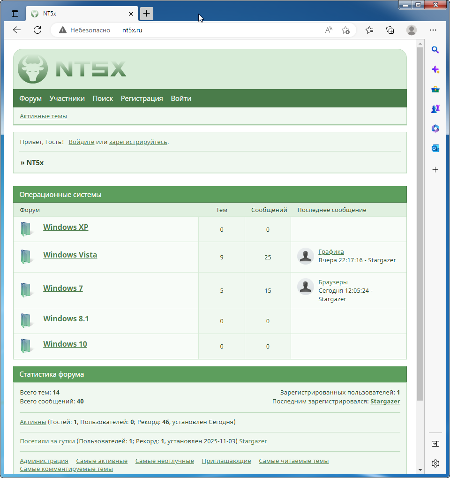The width and height of the screenshot is (450, 478).
Task: Open the Windows Vista forum link
Action: pos(70,255)
